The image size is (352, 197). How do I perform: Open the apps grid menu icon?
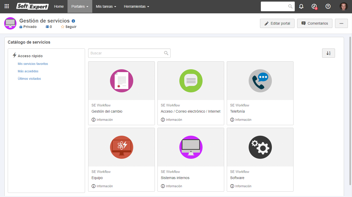coord(7,6)
